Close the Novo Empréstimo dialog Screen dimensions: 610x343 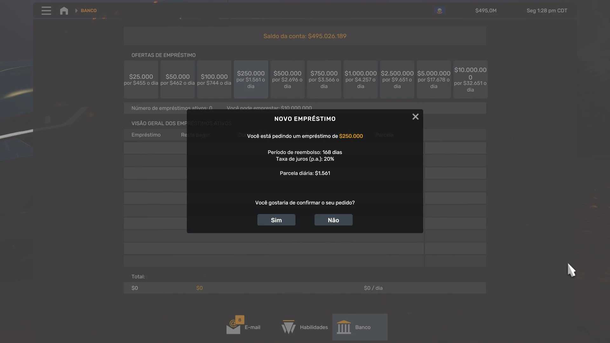[415, 117]
